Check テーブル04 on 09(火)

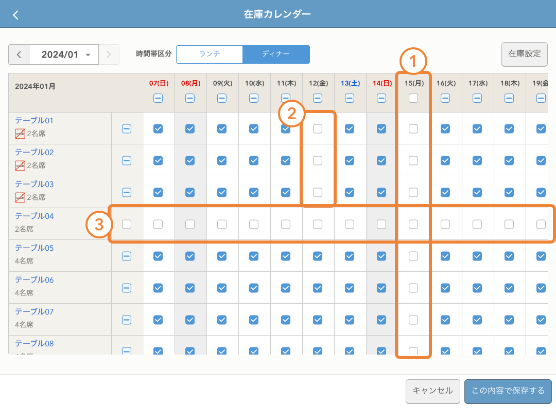pyautogui.click(x=222, y=225)
